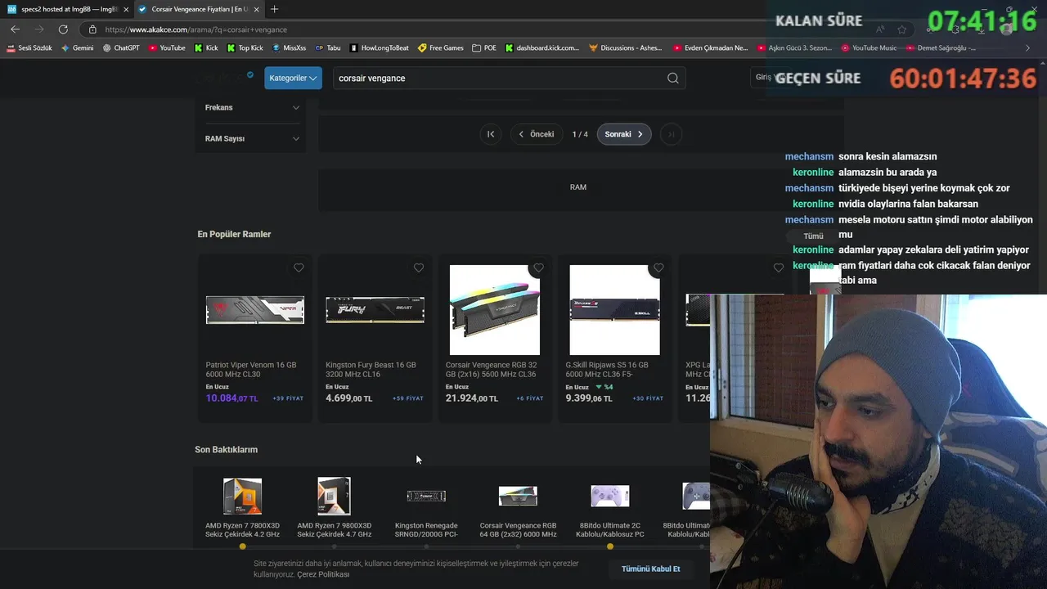Open the Discussions - Ashes bookmark
The height and width of the screenshot is (589, 1047).
point(626,47)
